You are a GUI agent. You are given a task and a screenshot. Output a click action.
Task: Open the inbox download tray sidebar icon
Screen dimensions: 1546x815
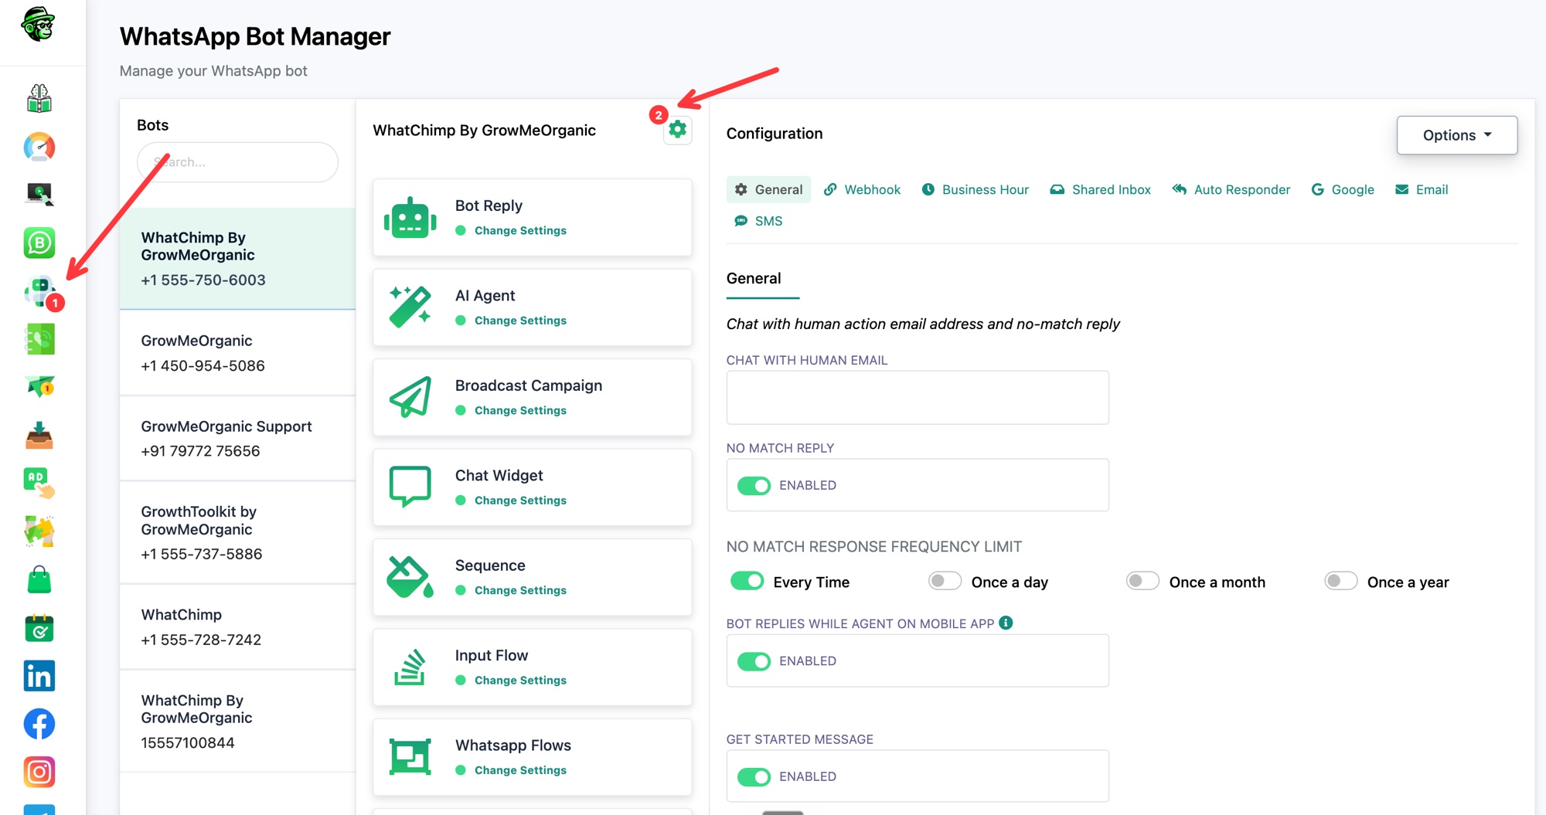coord(39,436)
